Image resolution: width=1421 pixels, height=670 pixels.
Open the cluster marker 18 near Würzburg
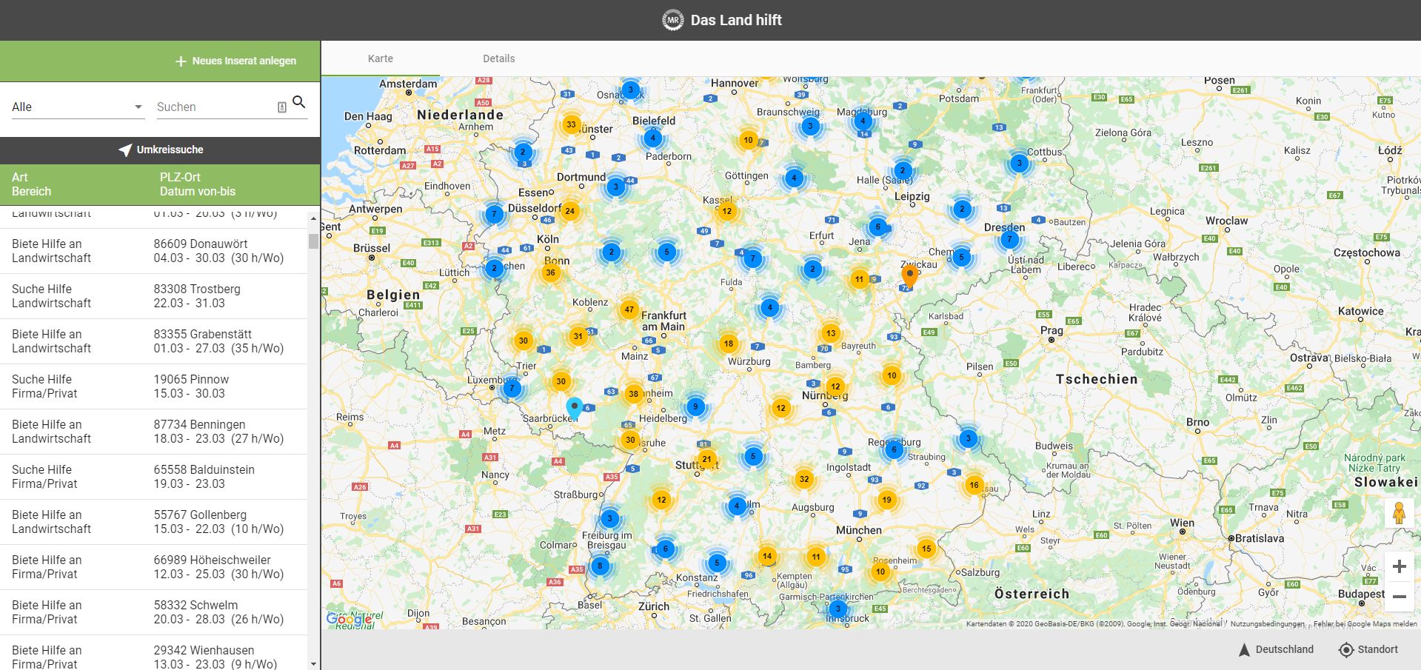[729, 344]
